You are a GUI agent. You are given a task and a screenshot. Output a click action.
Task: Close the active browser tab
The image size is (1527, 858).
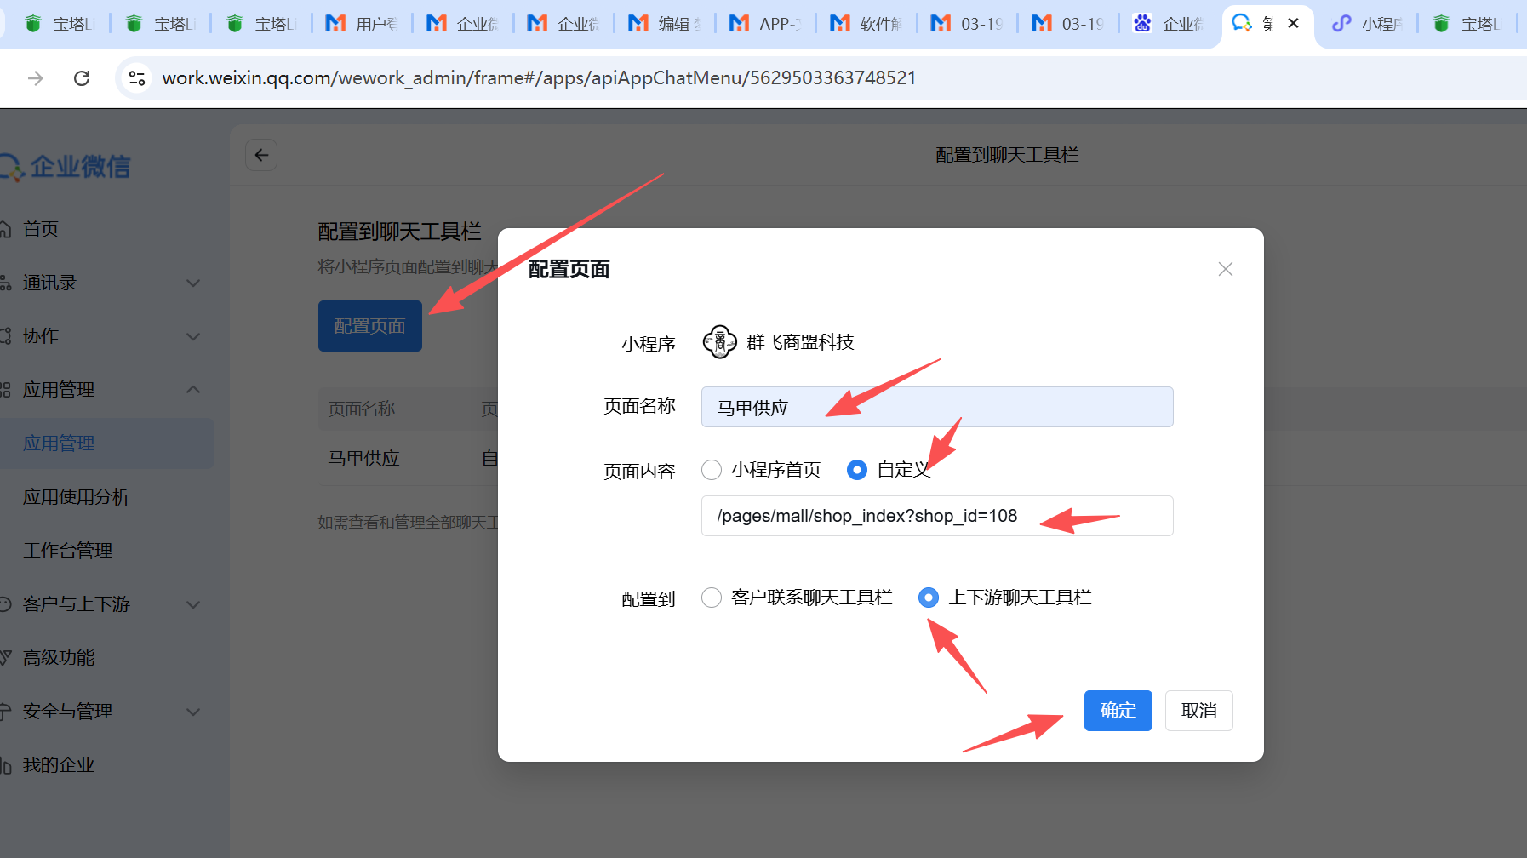click(1293, 23)
